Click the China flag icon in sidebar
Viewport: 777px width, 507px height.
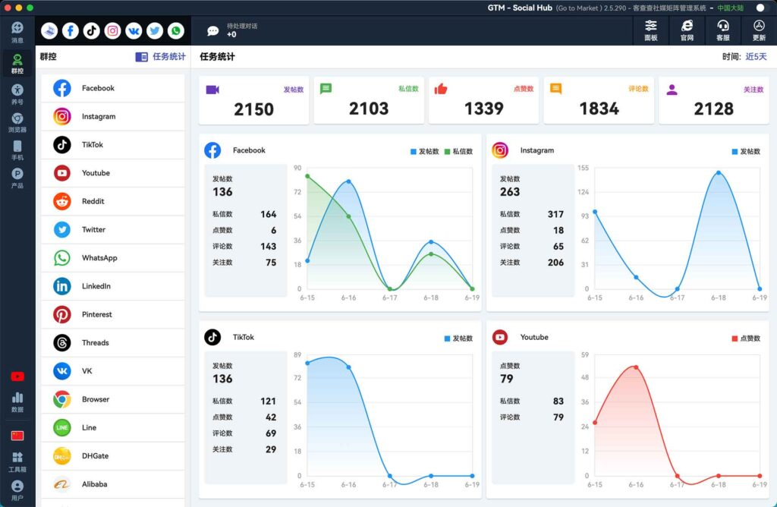coord(17,436)
